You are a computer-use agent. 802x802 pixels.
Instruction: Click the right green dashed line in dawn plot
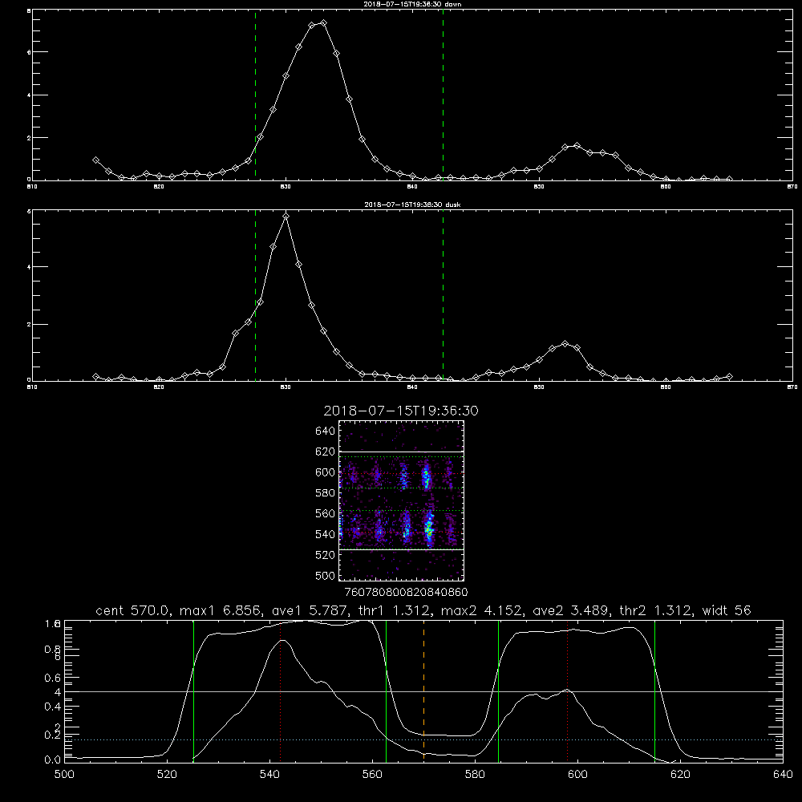tap(443, 95)
